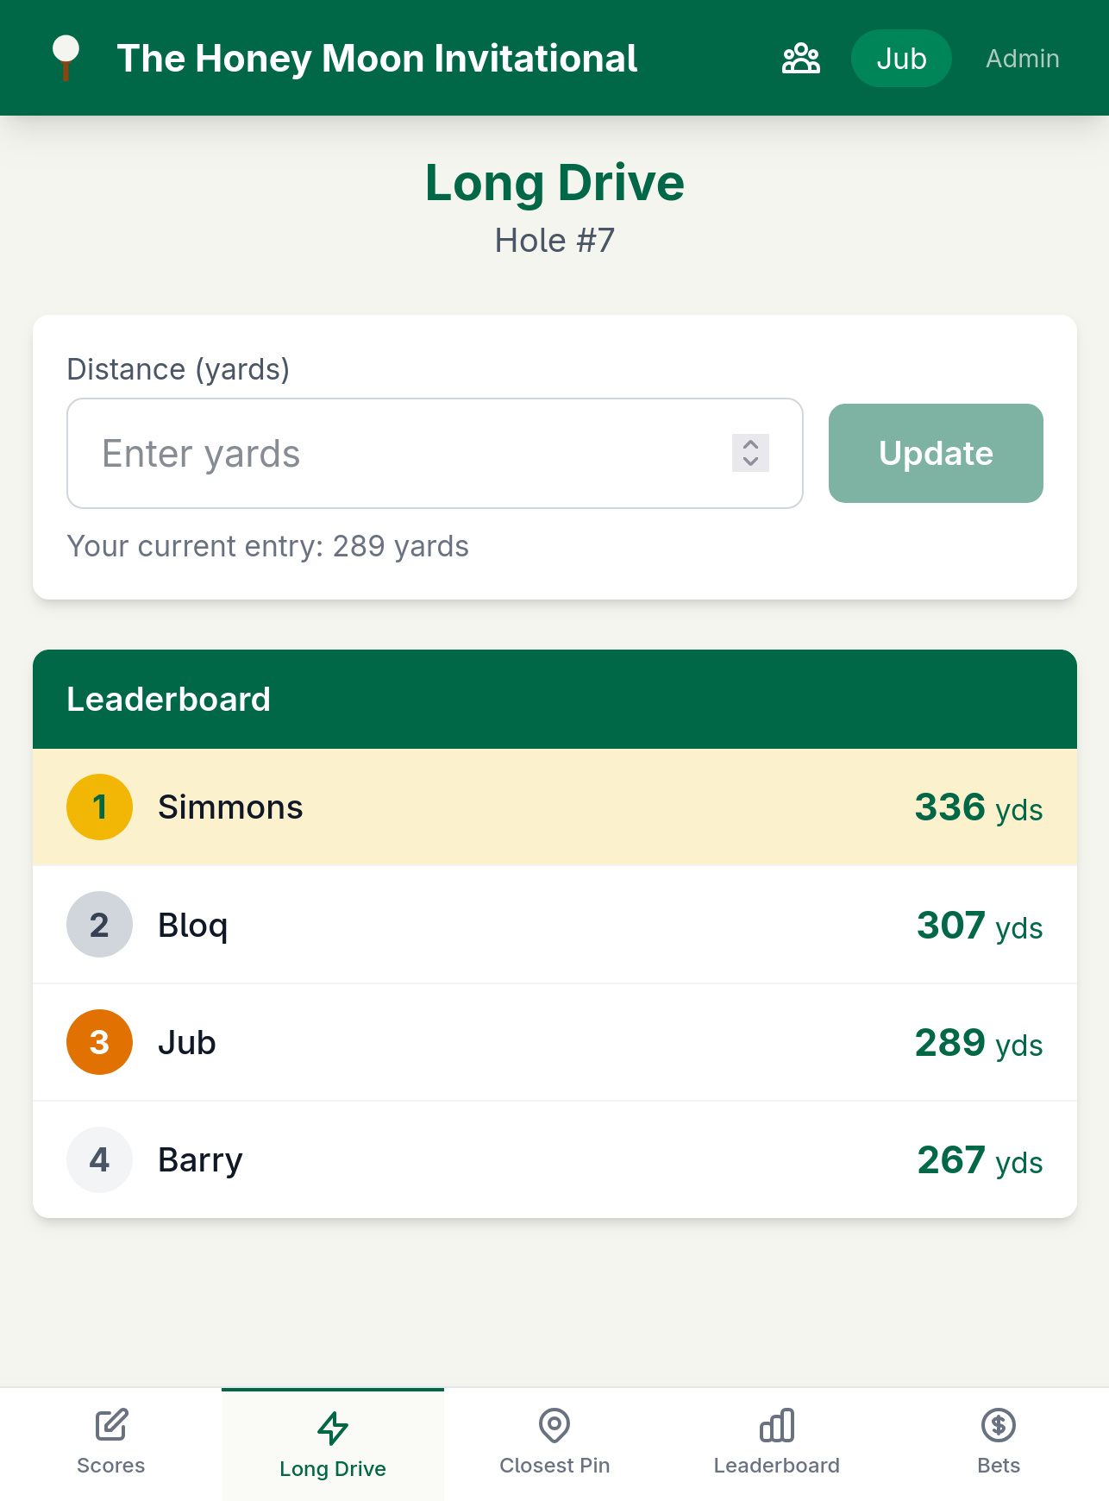
Task: Open the players group icon
Action: pos(800,59)
